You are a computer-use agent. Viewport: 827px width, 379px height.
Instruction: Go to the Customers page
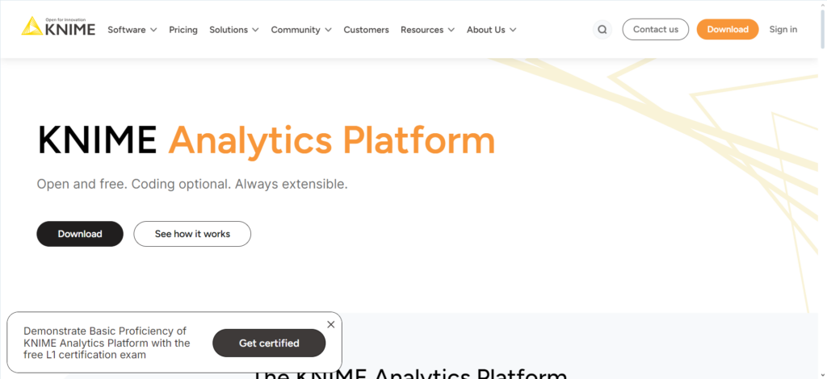pyautogui.click(x=366, y=30)
